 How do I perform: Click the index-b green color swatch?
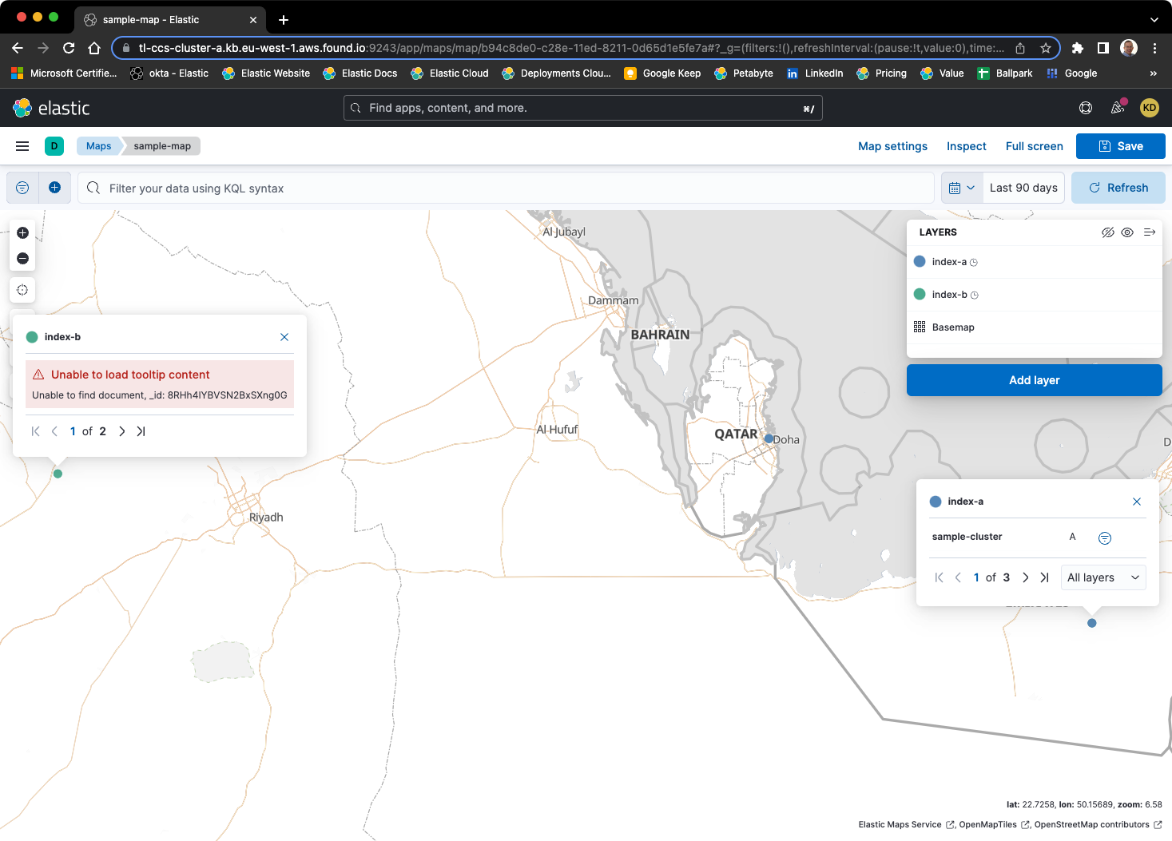920,294
